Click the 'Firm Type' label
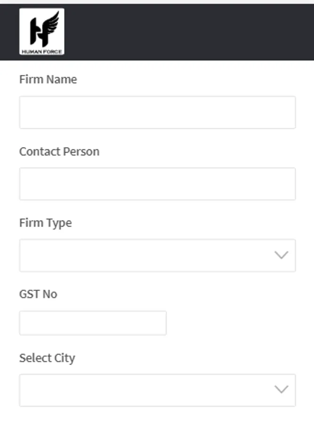 (x=46, y=223)
